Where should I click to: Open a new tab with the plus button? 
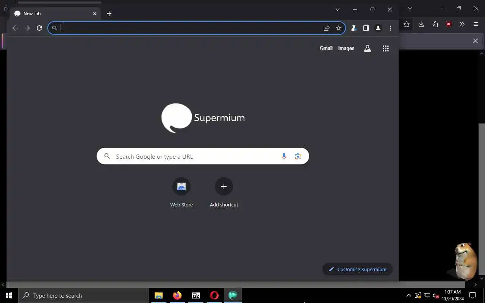109,14
